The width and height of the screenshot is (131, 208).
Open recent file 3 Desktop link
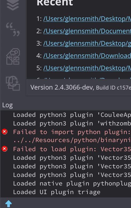pos(87,43)
